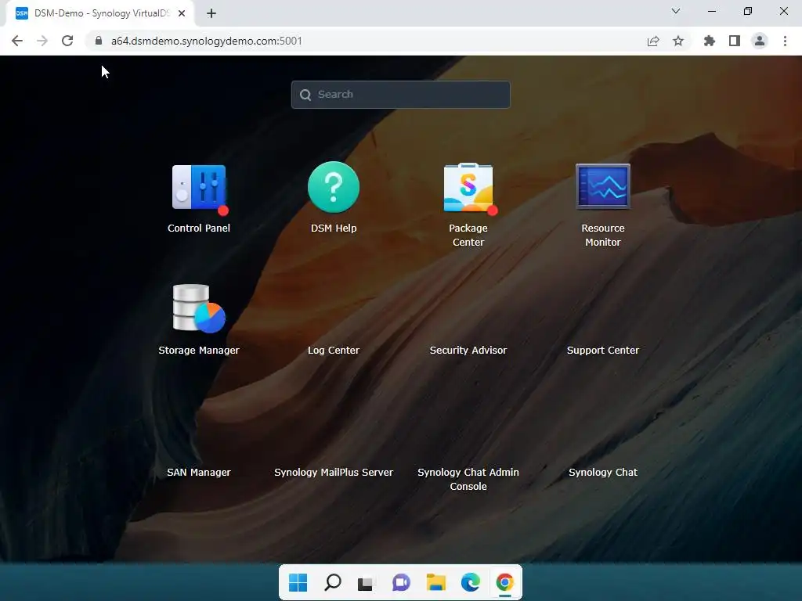The image size is (802, 601).
Task: Click the Support Center label
Action: tap(603, 350)
